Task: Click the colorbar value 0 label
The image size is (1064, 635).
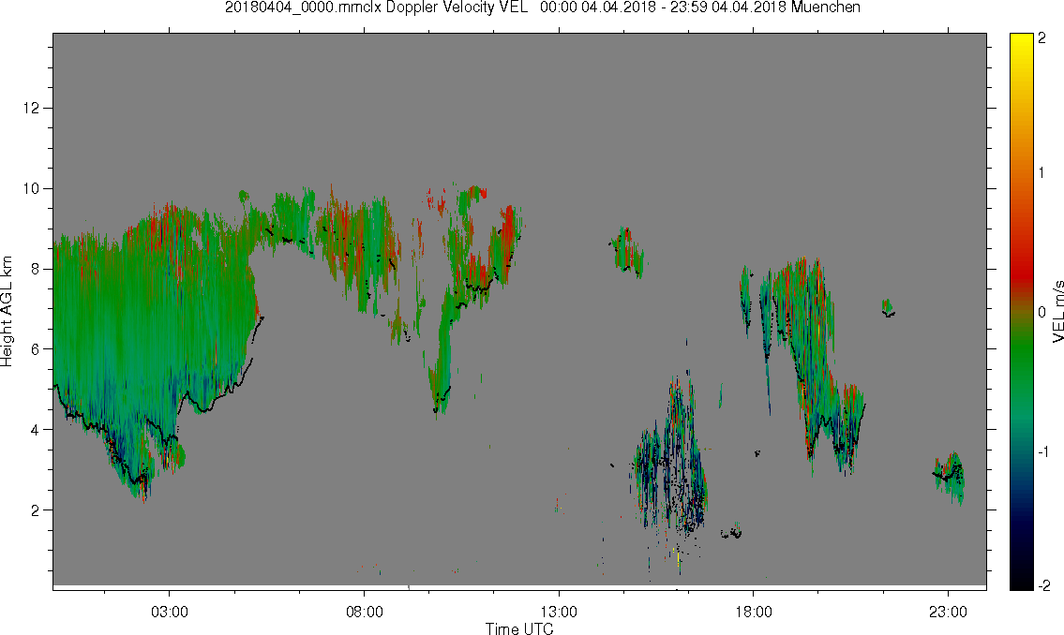Action: click(x=1042, y=313)
